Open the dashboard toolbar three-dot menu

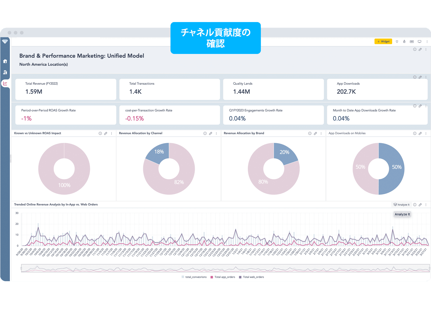427,41
